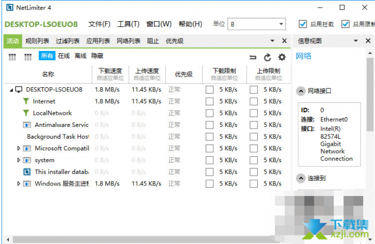Enable download limit checkbox for Internet

(x=209, y=101)
